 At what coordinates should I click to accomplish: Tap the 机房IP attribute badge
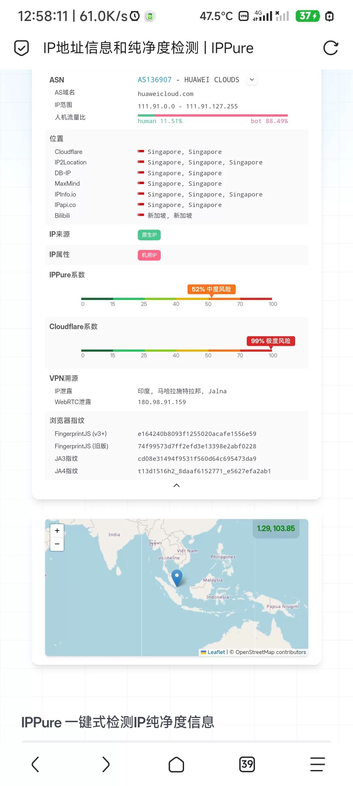pos(149,255)
